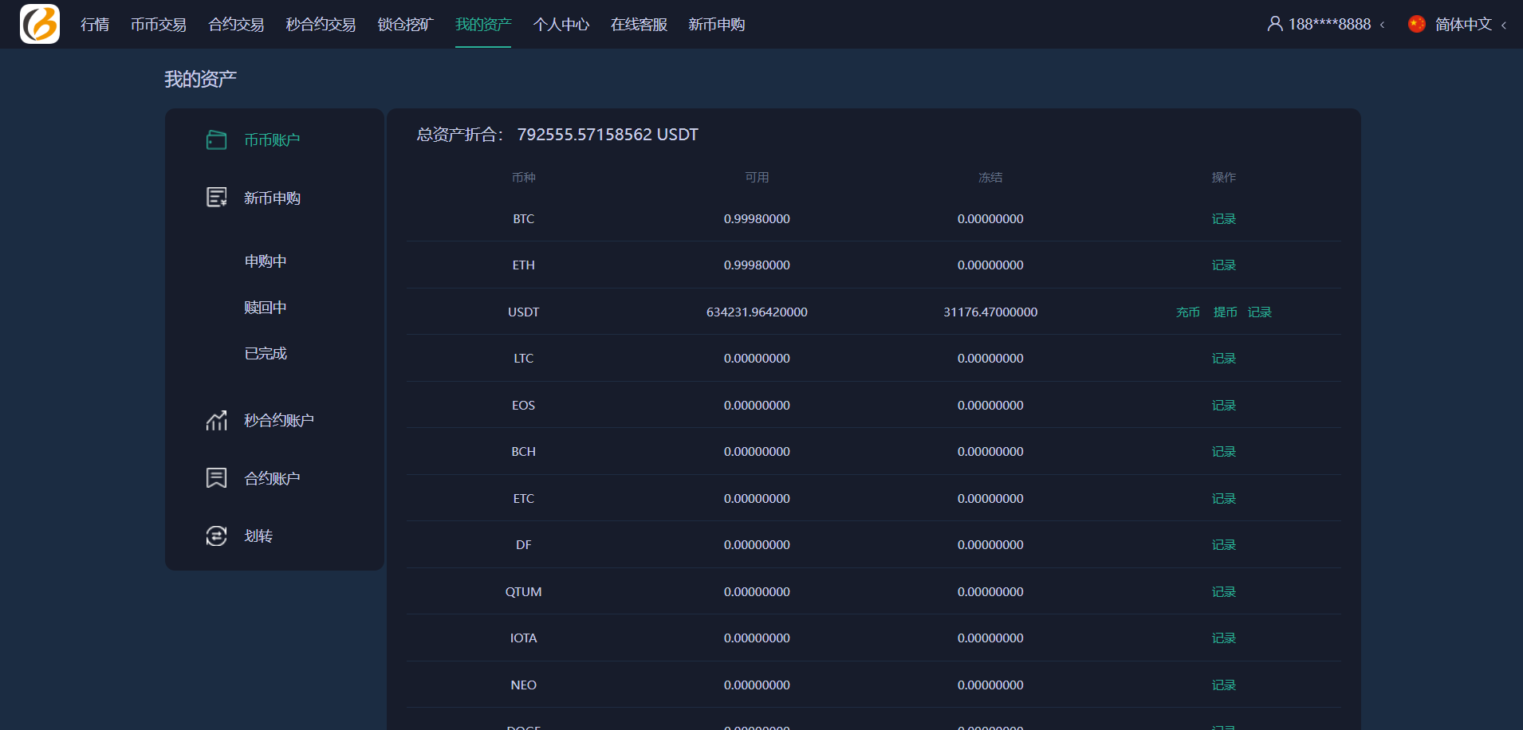Click the bookmark icon for 合约账户

[x=216, y=478]
